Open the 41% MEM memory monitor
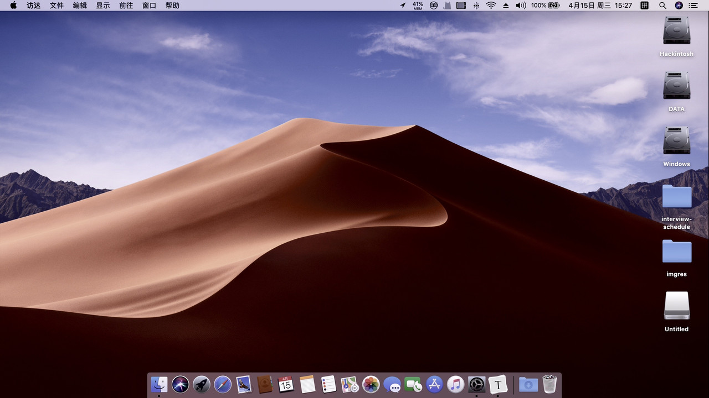This screenshot has height=398, width=709. tap(418, 6)
